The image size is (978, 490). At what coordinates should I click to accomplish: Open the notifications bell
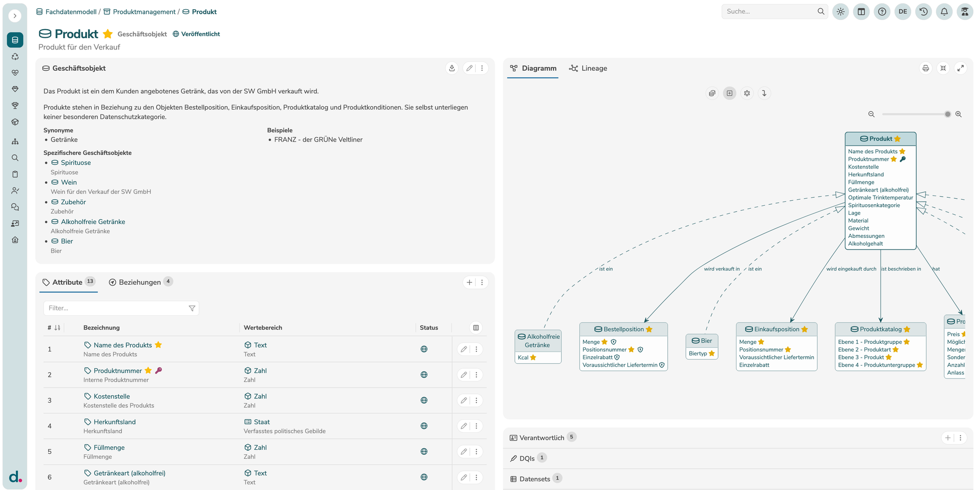[x=944, y=12]
